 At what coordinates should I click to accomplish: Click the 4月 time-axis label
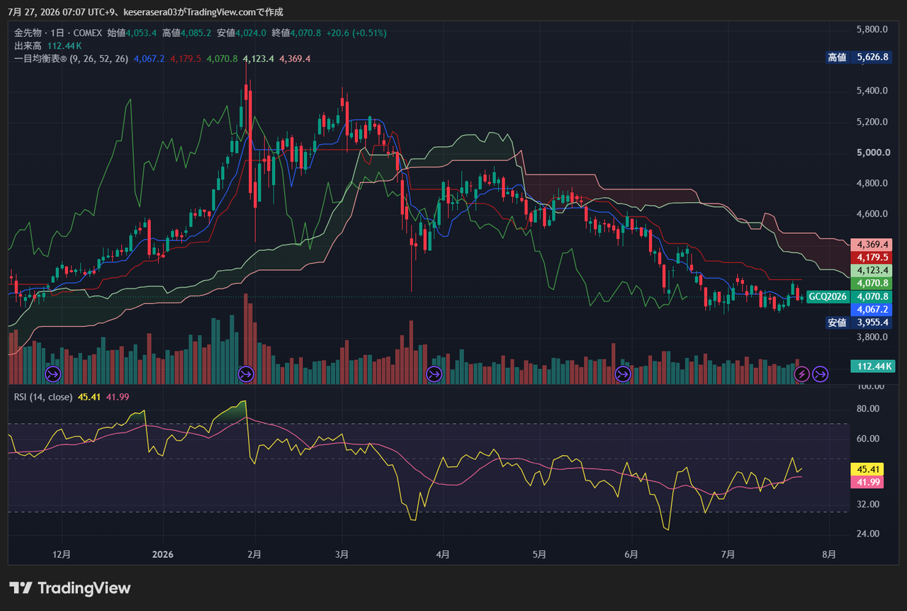click(x=443, y=554)
